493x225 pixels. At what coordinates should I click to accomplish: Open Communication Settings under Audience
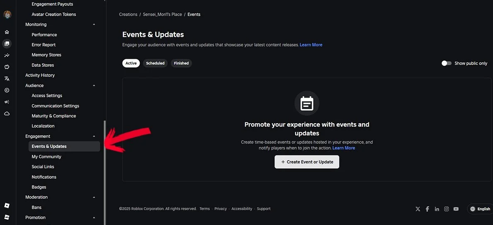coord(56,106)
